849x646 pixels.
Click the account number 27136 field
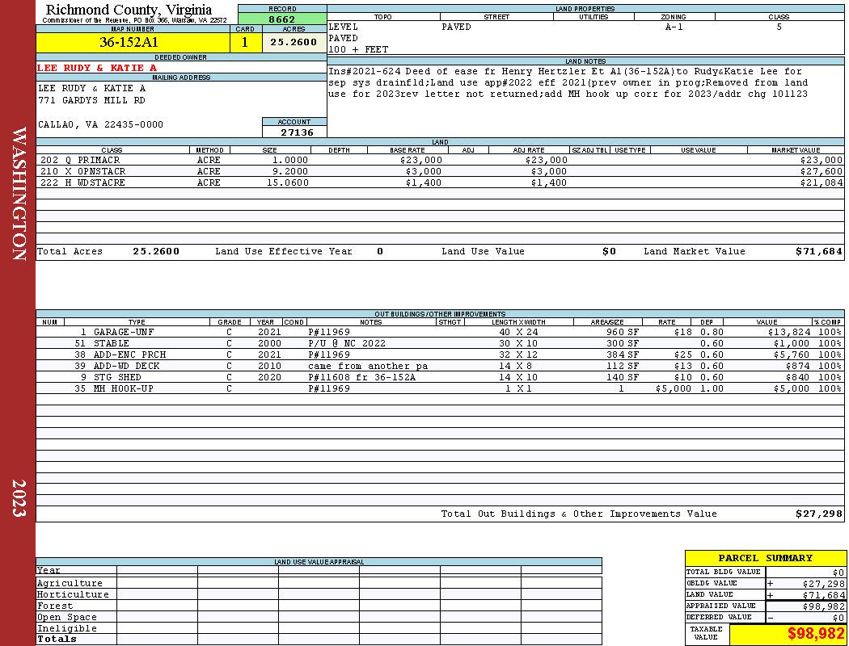(294, 132)
